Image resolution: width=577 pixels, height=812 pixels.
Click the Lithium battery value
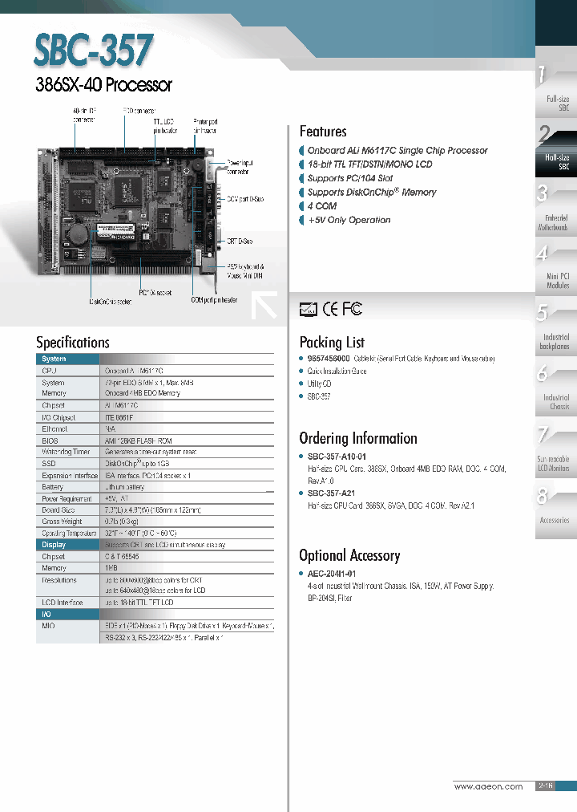pyautogui.click(x=124, y=487)
